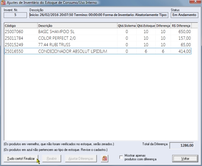Sort by the Código column header
The width and height of the screenshot is (202, 166).
[21, 26]
